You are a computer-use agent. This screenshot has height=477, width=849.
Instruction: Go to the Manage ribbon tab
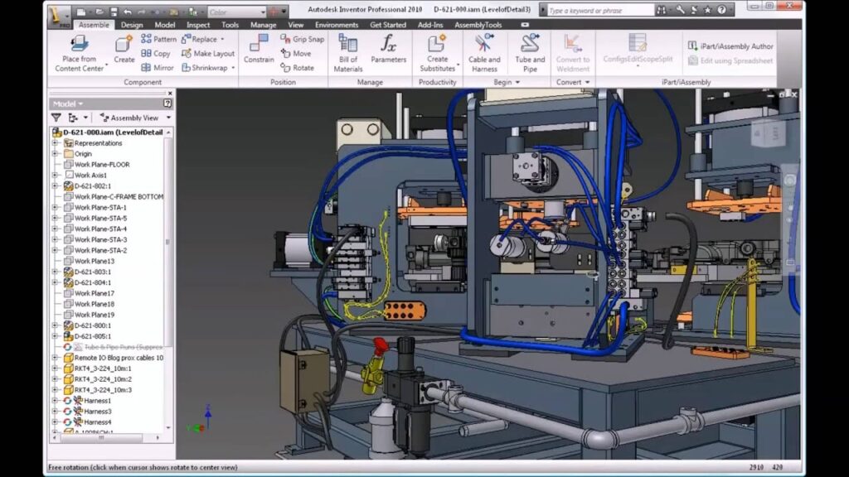[x=263, y=25]
